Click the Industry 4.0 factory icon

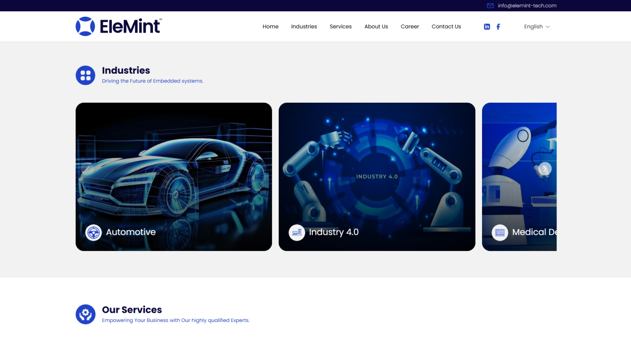(297, 232)
